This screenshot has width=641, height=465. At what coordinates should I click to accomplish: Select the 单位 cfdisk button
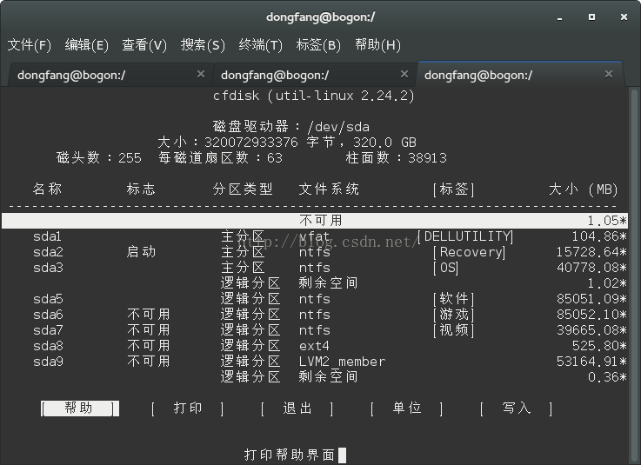coord(407,409)
